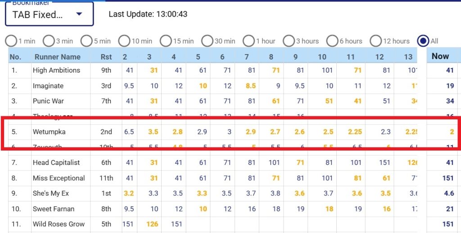Choose the 1 hour time range
The height and width of the screenshot is (233, 461).
click(x=249, y=41)
